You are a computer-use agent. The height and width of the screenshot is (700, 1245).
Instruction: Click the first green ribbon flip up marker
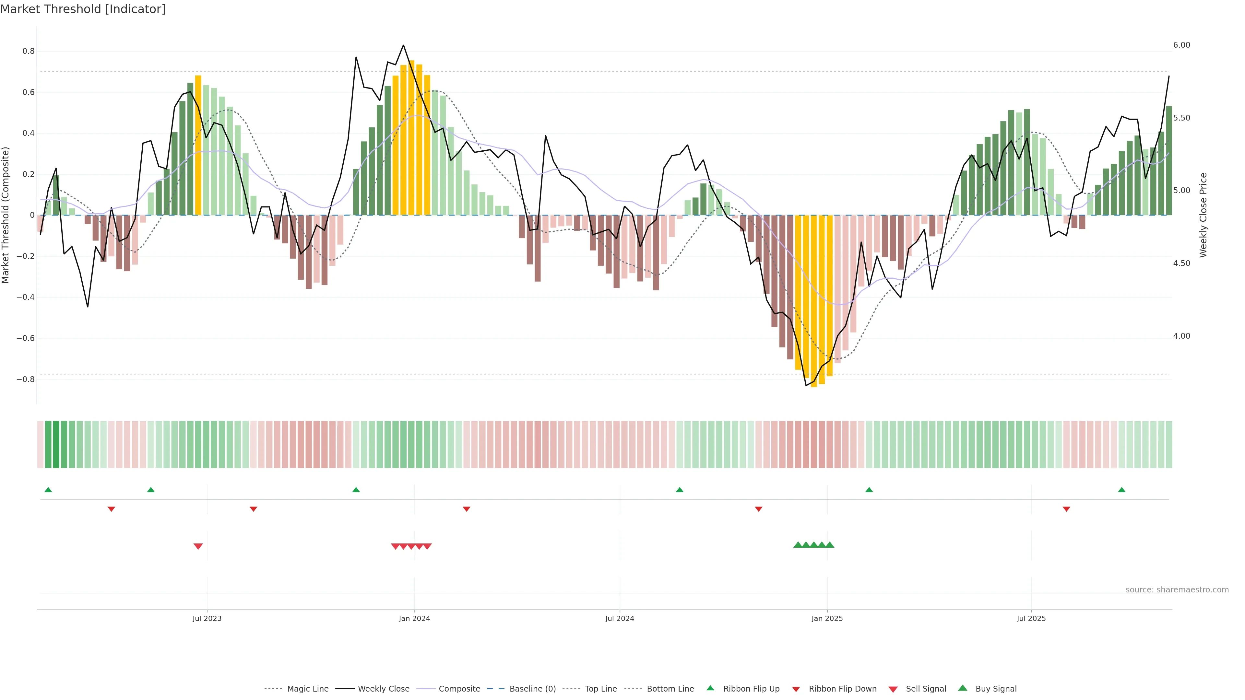point(48,490)
